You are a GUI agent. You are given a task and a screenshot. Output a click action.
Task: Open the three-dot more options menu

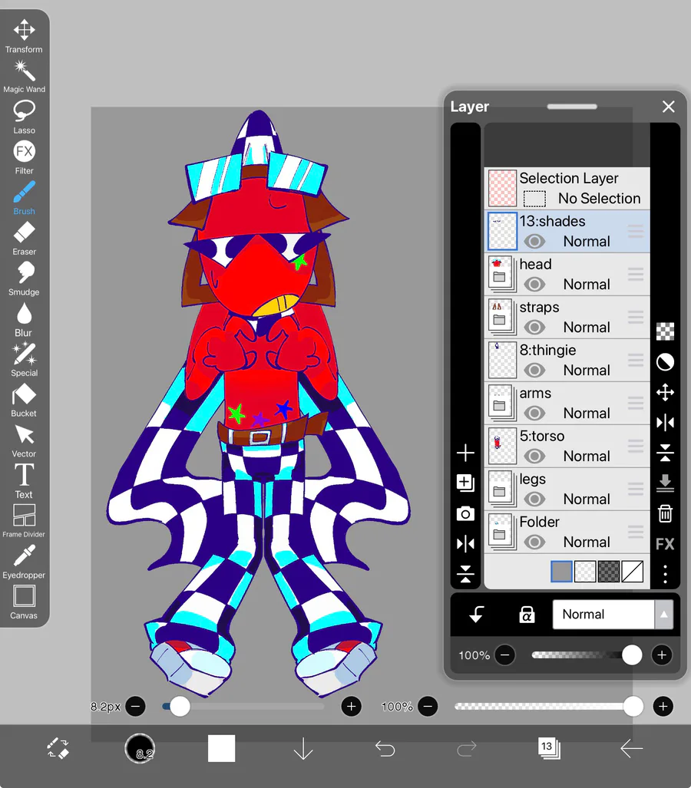(665, 574)
